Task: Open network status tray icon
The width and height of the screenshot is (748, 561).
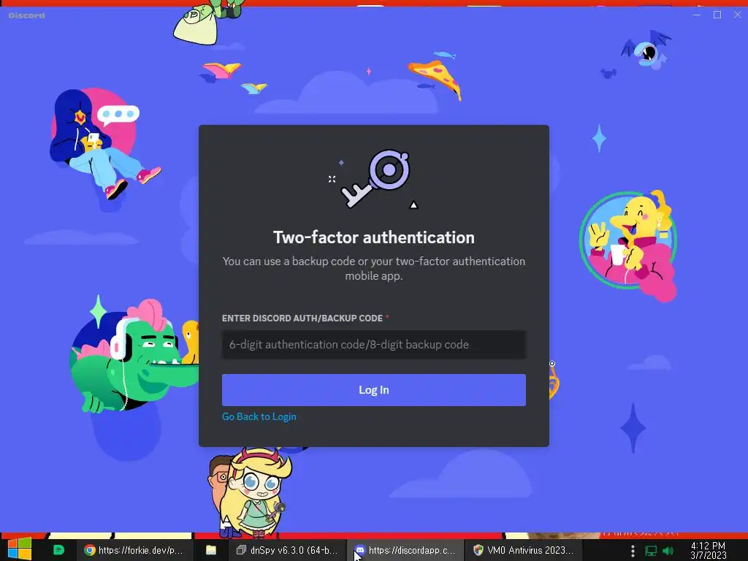Action: (651, 551)
